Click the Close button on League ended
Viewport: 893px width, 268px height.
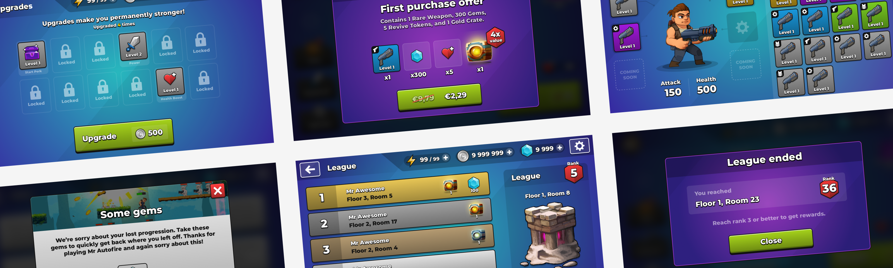771,241
